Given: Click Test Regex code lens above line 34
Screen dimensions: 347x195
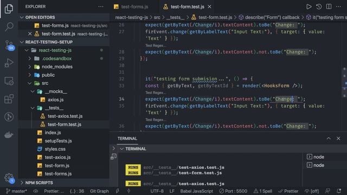Looking at the screenshot, I should tap(155, 93).
